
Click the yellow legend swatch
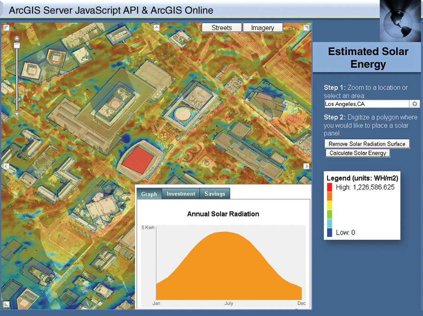pos(329,205)
